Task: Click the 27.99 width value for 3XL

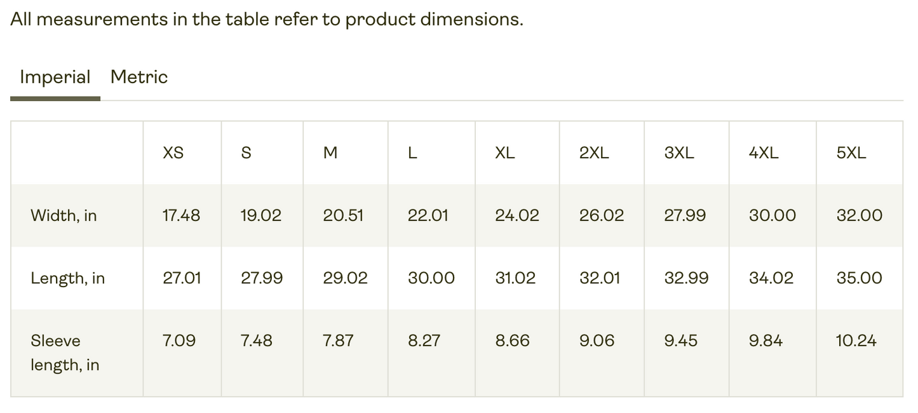Action: [685, 215]
